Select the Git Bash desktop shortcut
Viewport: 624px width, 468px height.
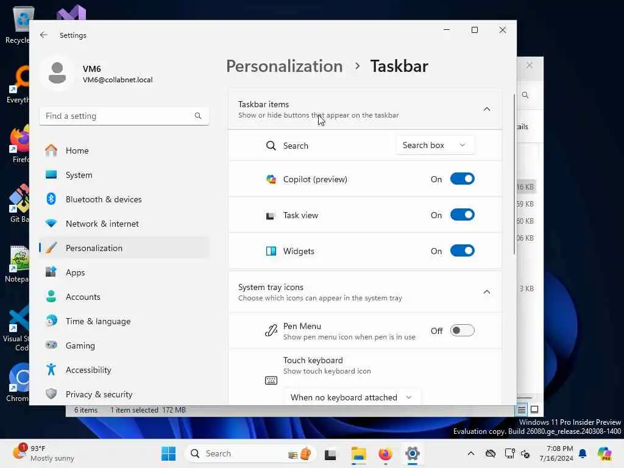point(18,203)
